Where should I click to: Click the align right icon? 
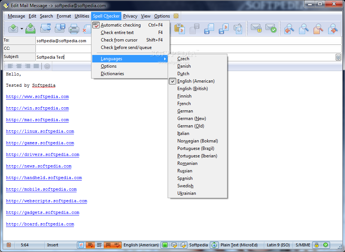28,66
